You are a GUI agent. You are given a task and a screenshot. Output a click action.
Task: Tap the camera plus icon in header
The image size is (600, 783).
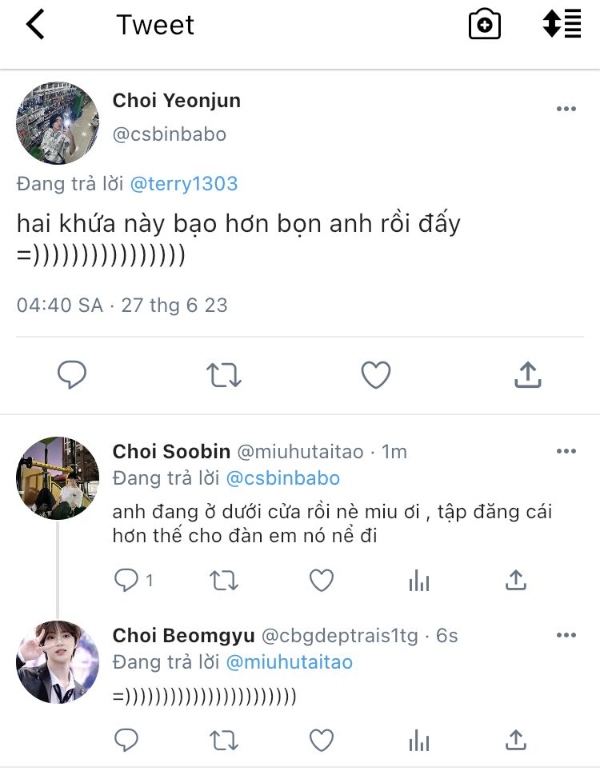point(484,25)
